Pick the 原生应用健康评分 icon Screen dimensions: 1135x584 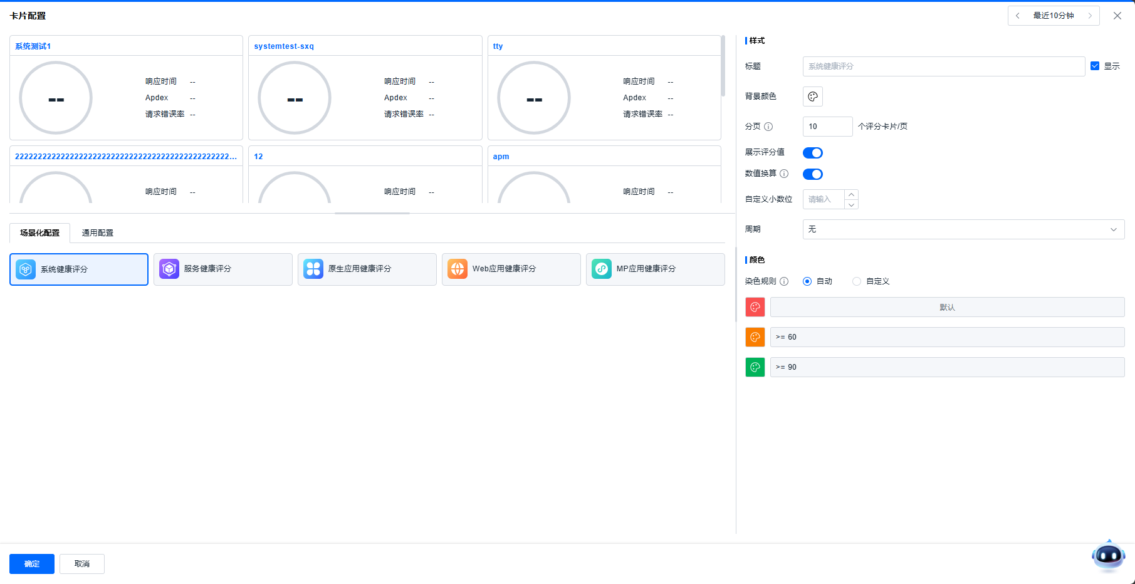point(313,269)
